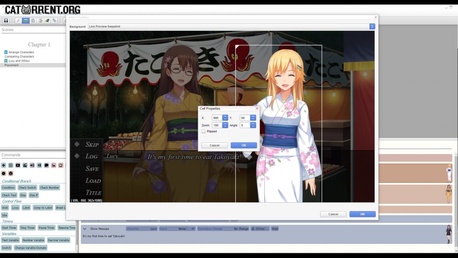The width and height of the screenshot is (458, 258).
Task: Add a Stop Timer command
Action: click(x=28, y=228)
